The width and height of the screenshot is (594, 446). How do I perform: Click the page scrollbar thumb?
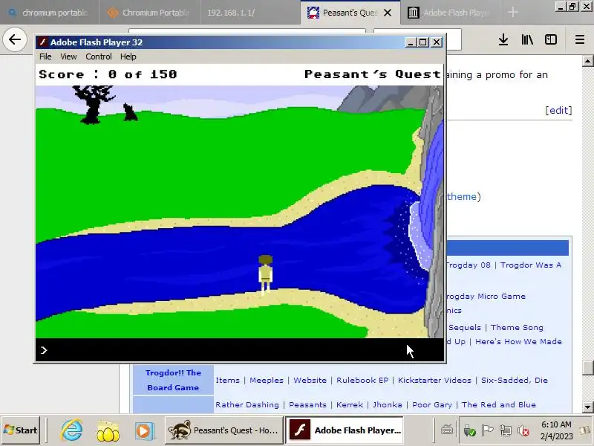[x=587, y=367]
